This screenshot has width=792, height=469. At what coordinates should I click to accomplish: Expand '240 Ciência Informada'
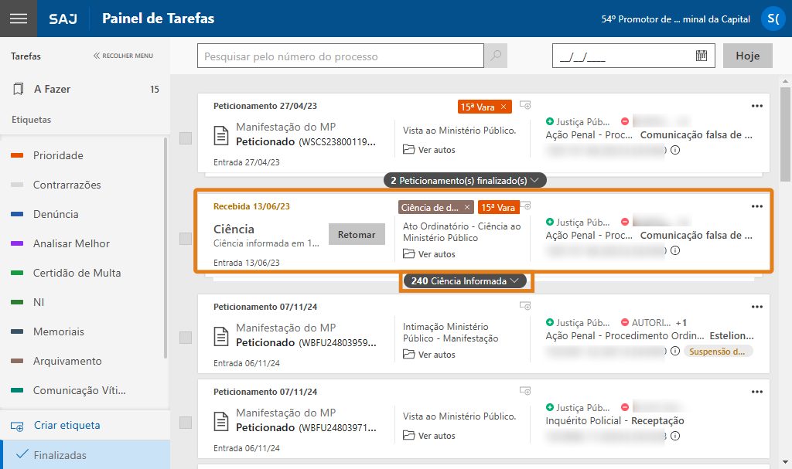tap(465, 282)
